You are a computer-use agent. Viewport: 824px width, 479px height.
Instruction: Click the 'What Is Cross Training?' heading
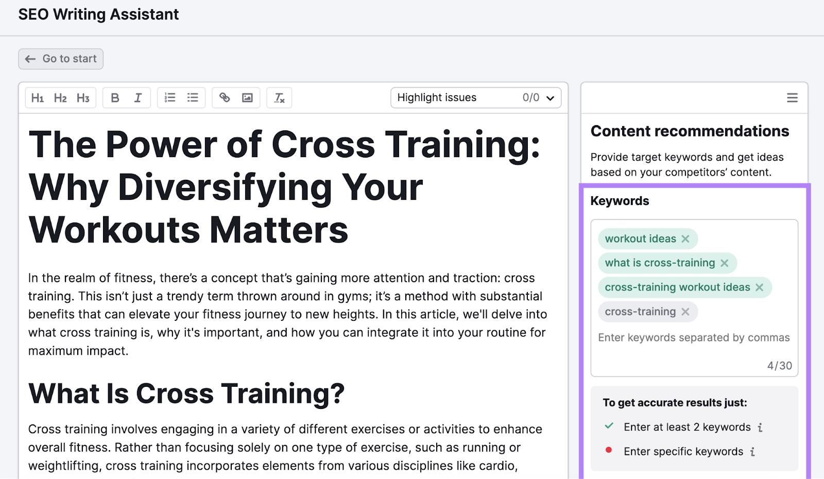point(186,394)
